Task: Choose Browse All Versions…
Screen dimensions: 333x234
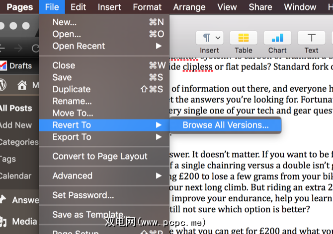Action: pos(226,125)
